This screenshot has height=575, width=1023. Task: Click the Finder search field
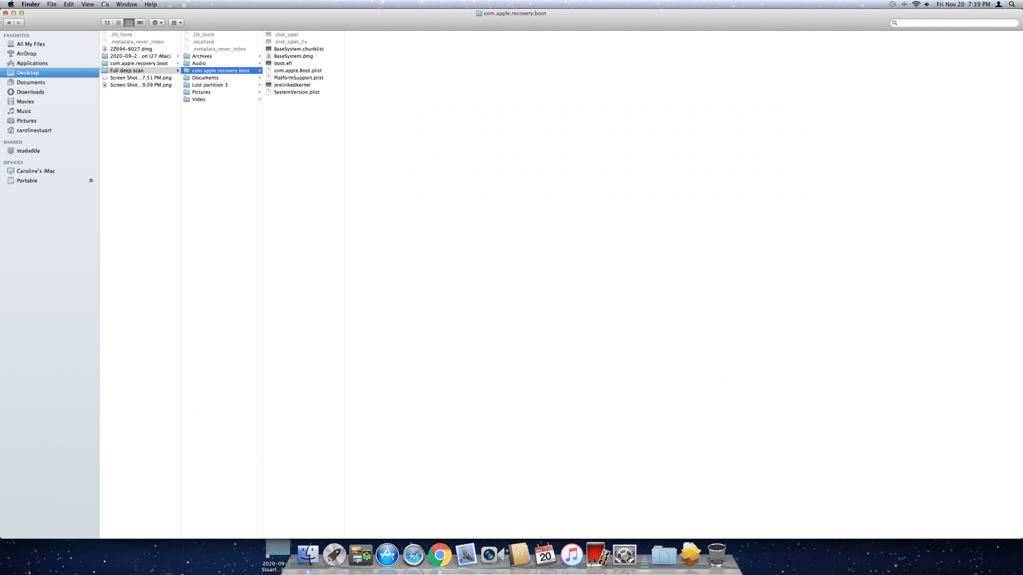[x=955, y=22]
